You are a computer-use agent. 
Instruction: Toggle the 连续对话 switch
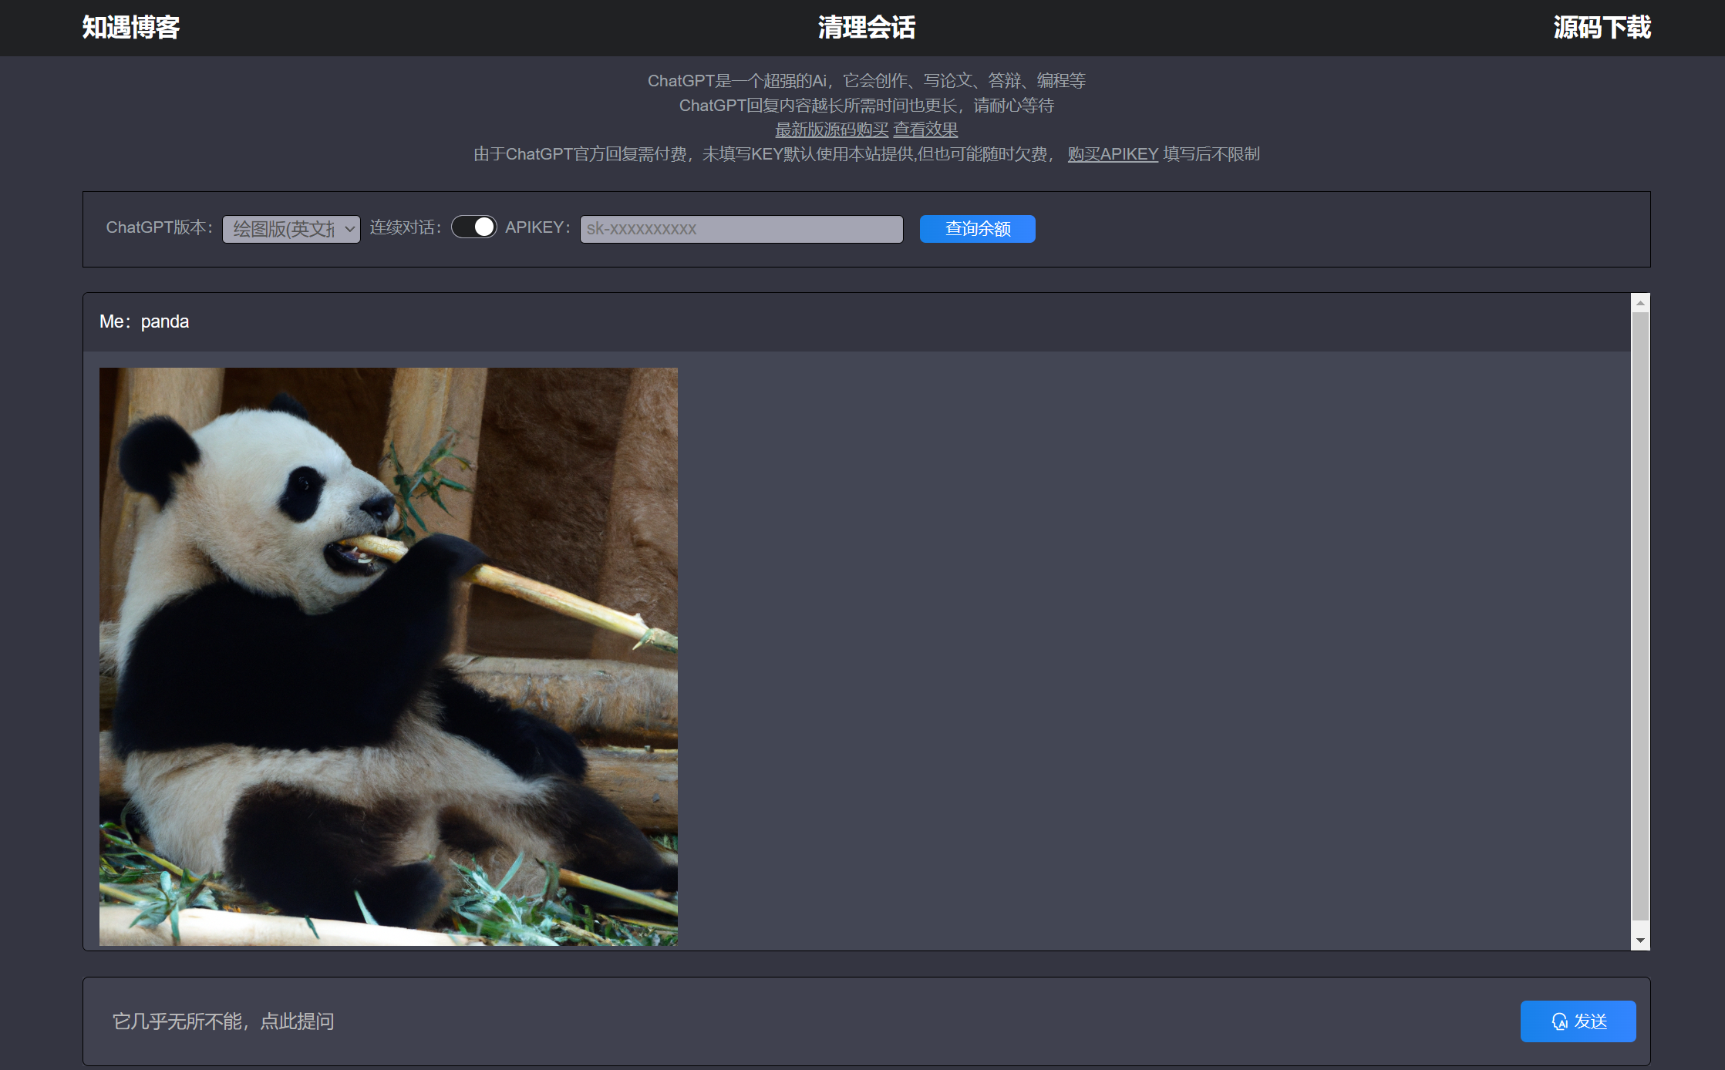pyautogui.click(x=473, y=227)
